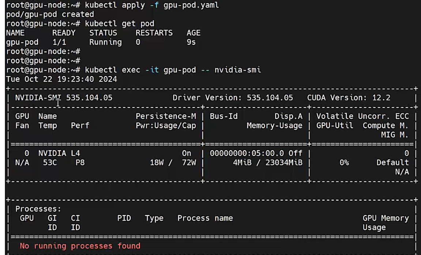421x255 pixels.
Task: Click the 'Fan' header label
Action: pyautogui.click(x=22, y=125)
